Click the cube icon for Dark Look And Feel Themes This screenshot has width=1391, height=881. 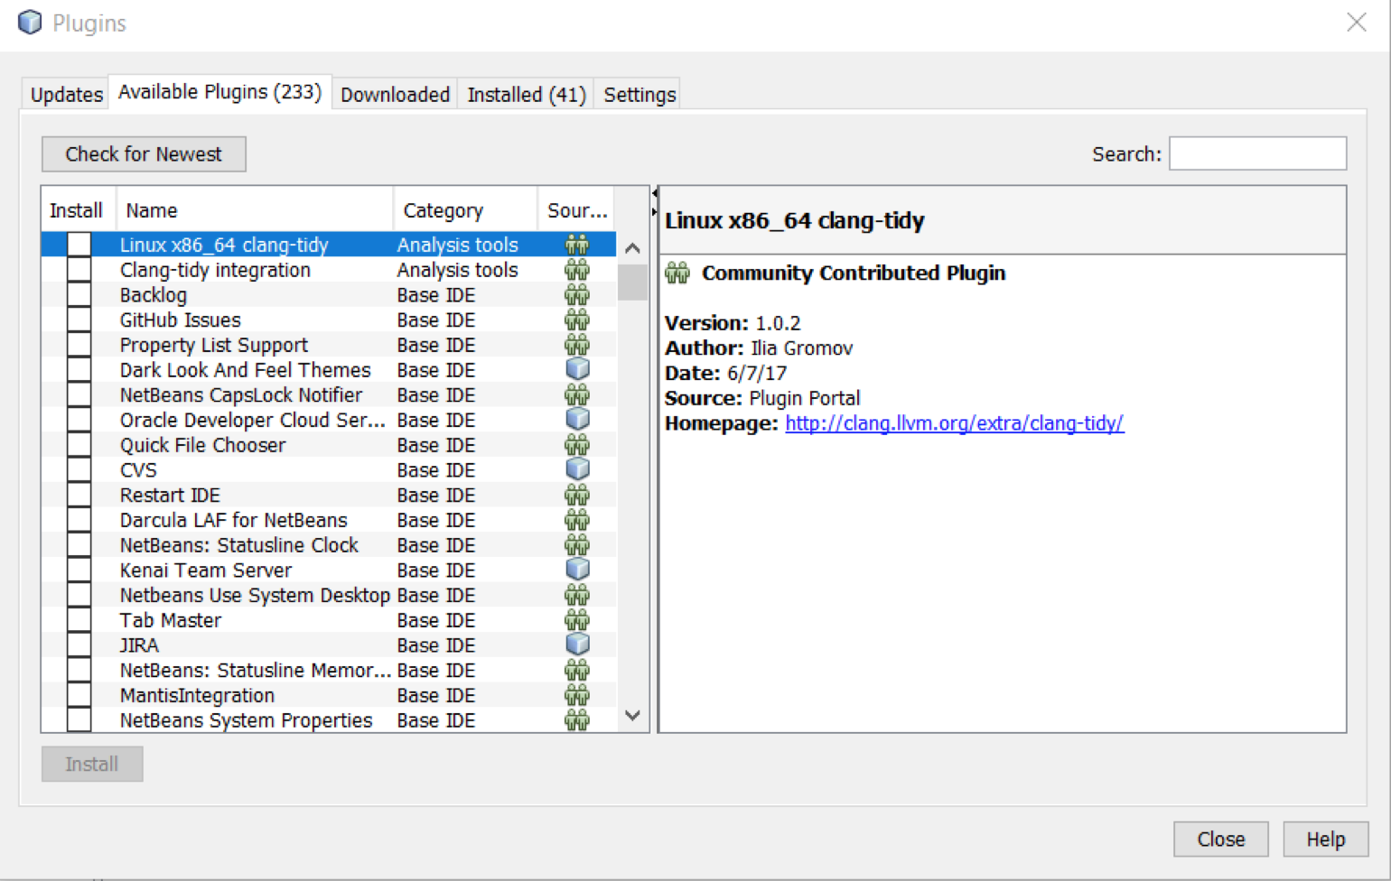pyautogui.click(x=577, y=370)
